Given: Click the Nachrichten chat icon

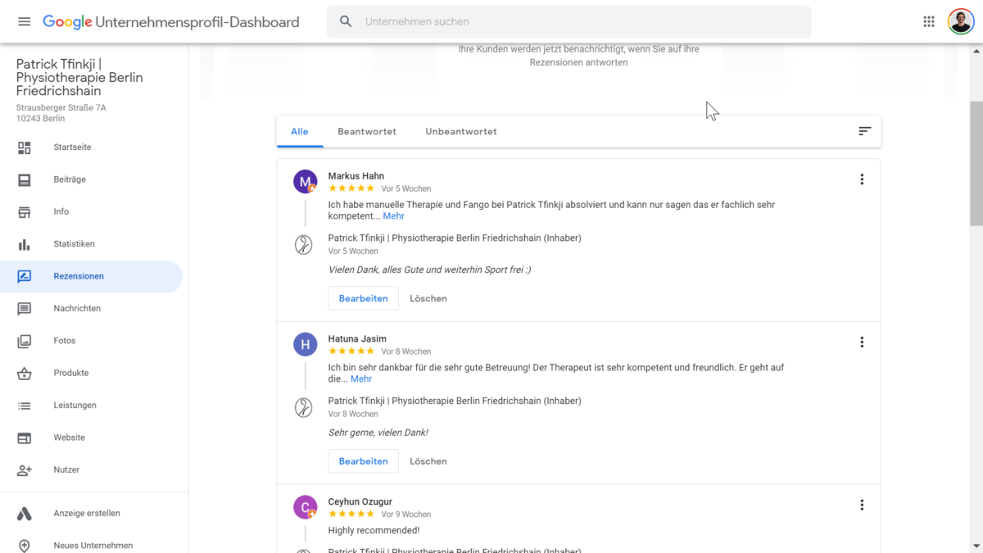Looking at the screenshot, I should click(25, 309).
